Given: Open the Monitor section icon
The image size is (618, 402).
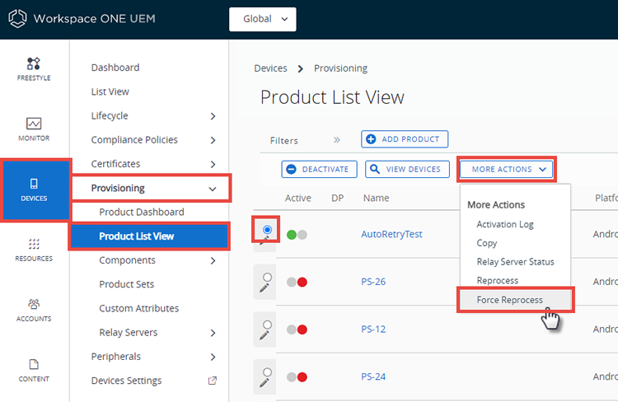Looking at the screenshot, I should [34, 124].
